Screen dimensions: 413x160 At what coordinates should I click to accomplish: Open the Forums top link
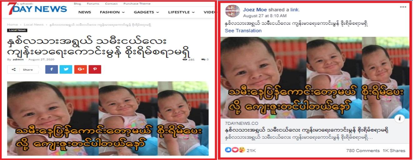point(93,4)
